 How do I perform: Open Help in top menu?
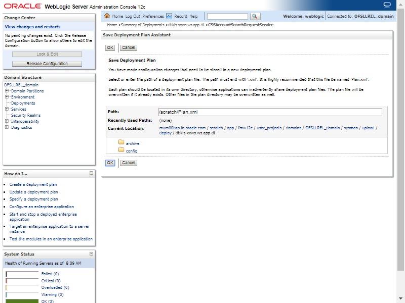point(193,16)
